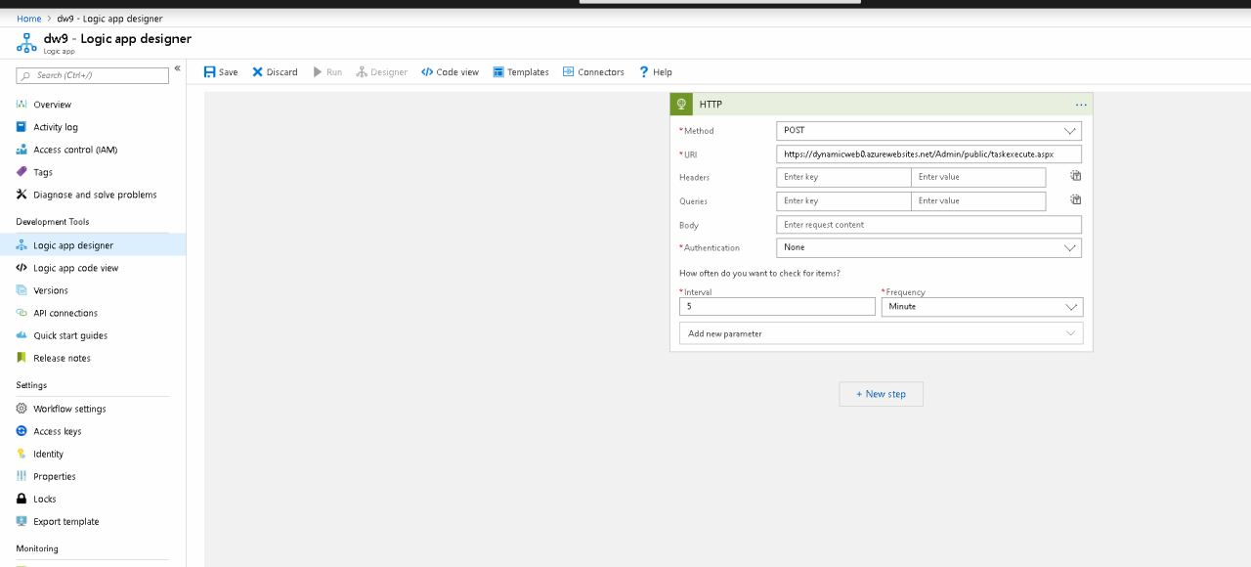Viewport: 1251px width, 567px height.
Task: Select Logic app code view
Action: [x=75, y=268]
